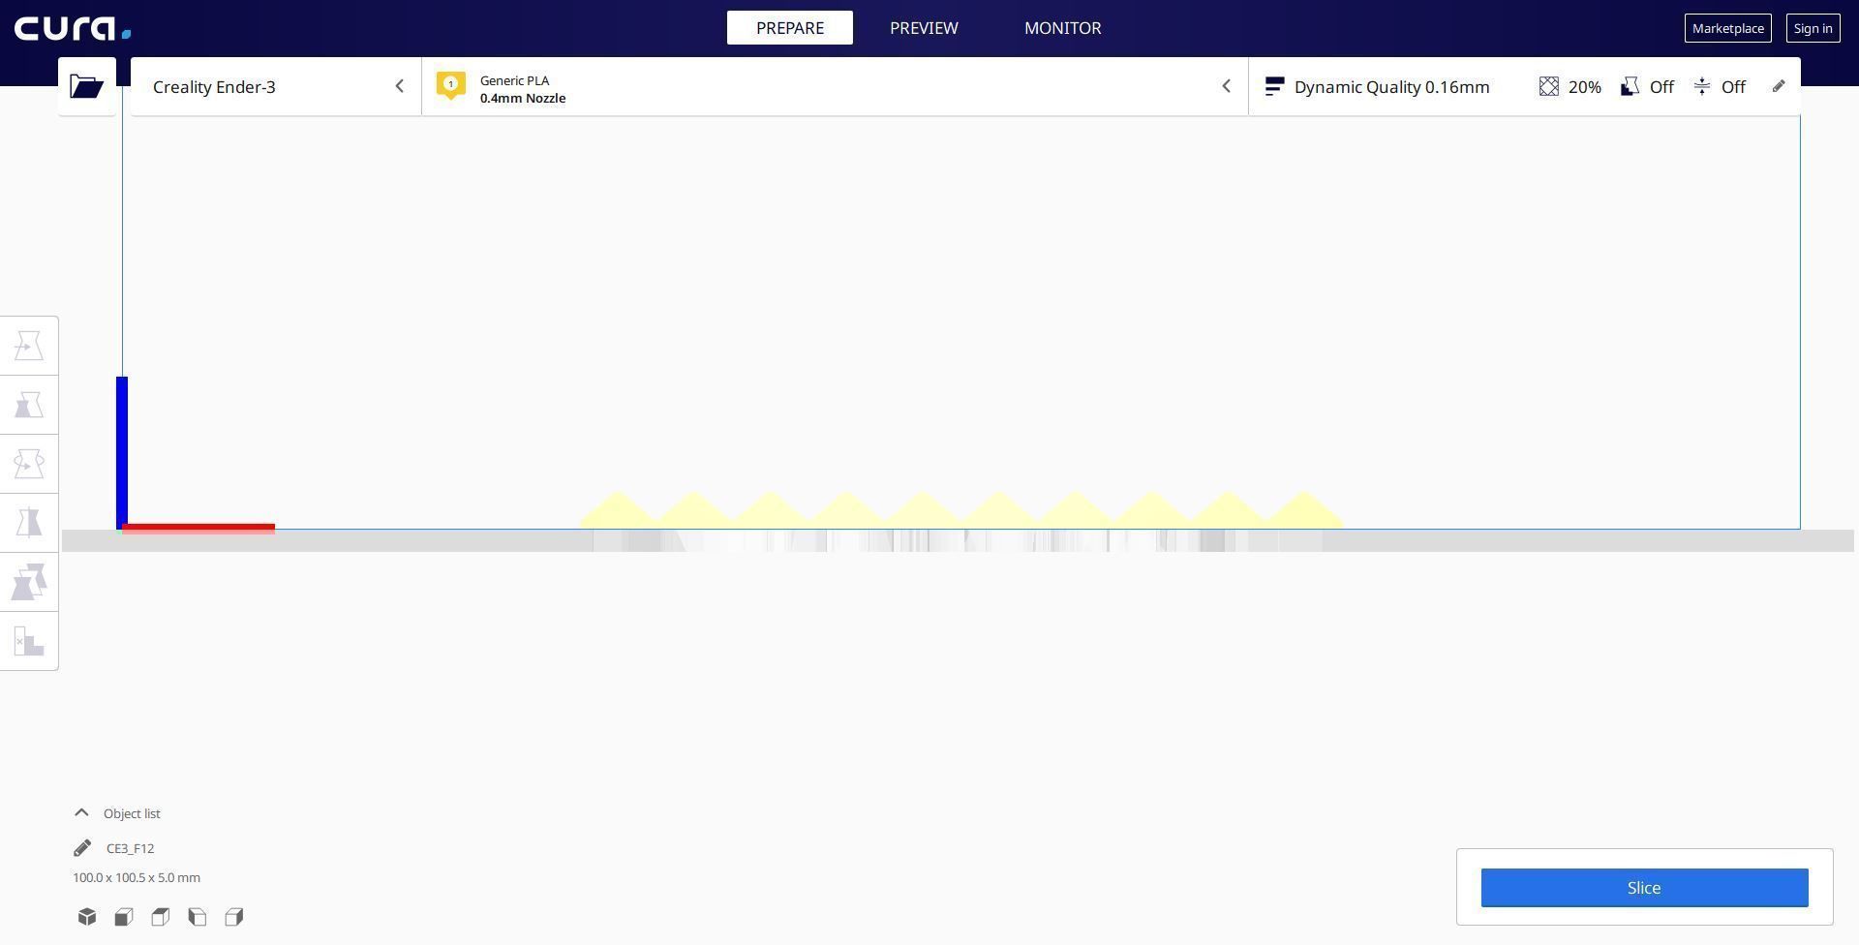
Task: Switch to the PREPARE stage
Action: point(790,28)
